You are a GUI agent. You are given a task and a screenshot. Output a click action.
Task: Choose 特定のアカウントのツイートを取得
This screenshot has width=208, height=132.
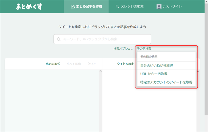click(x=166, y=82)
